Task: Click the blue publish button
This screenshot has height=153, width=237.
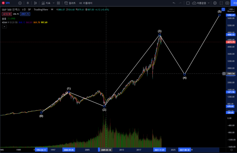Action: point(234,3)
